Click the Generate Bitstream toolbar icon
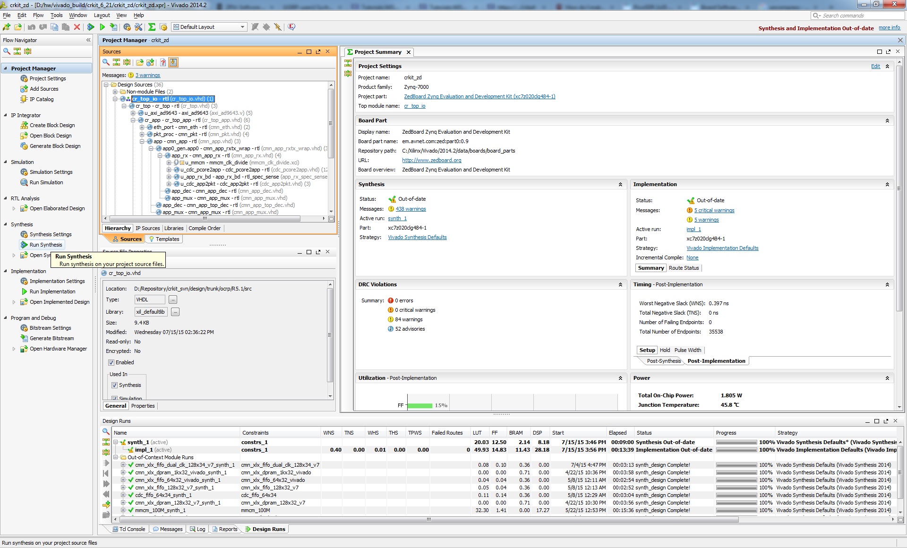Viewport: 907px width, 548px height. [113, 27]
